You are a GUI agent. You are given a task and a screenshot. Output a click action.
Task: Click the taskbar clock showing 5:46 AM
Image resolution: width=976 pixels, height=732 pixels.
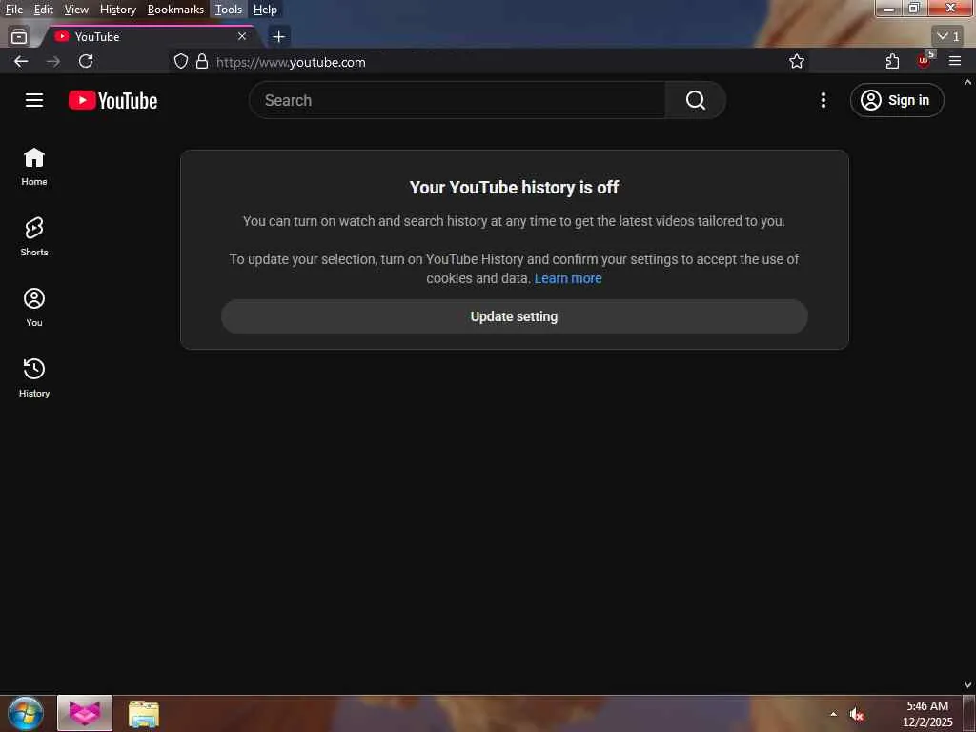(x=926, y=714)
